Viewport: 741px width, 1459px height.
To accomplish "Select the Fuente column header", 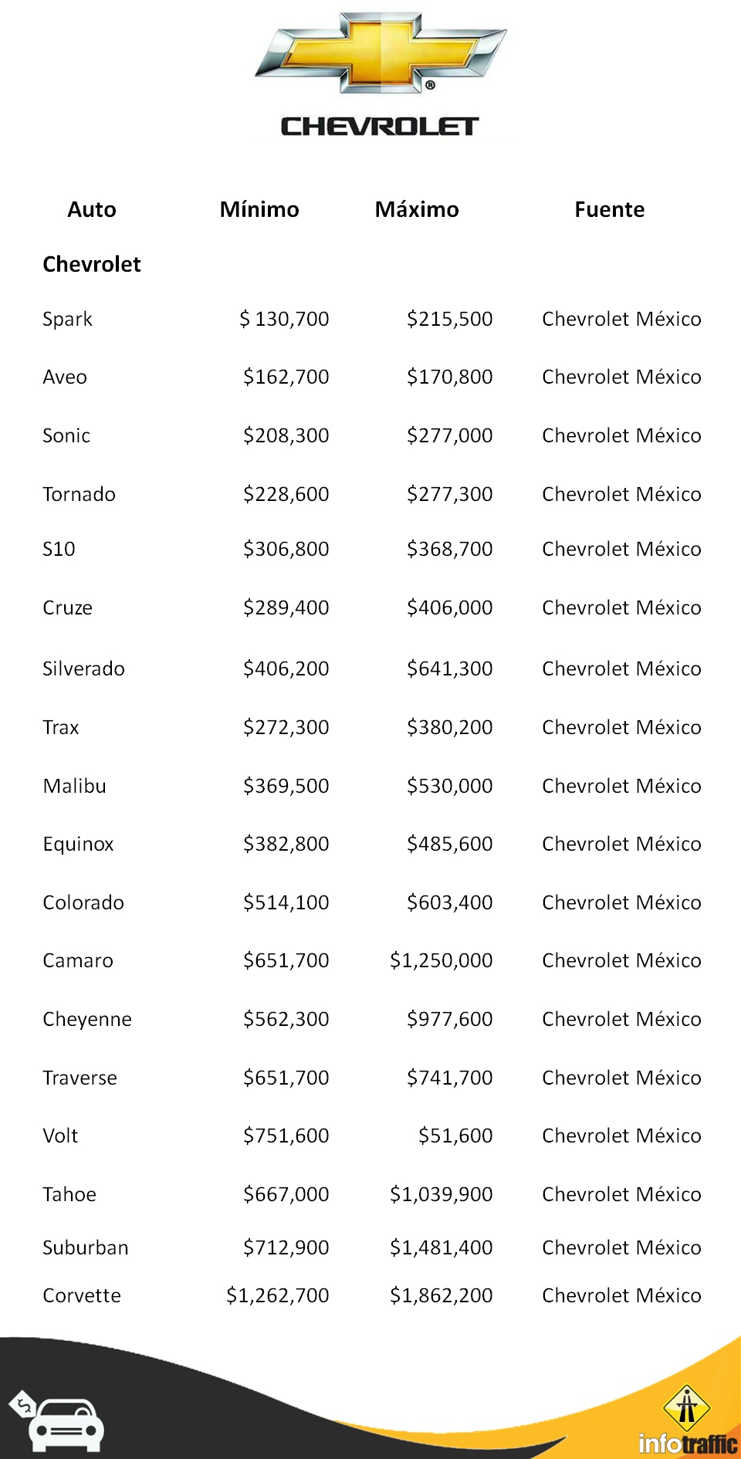I will coord(609,210).
